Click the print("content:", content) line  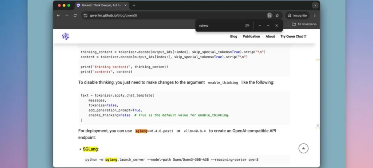click(x=106, y=72)
